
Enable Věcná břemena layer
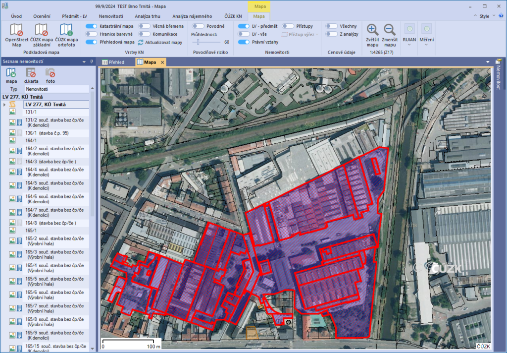click(144, 26)
